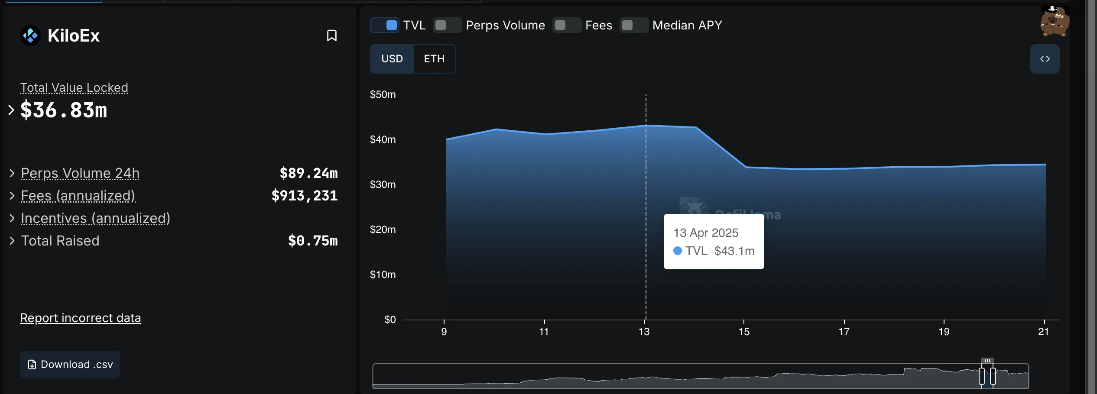Screen dimensions: 1097x394
Task: Expand the Total Raised row
Action: click(x=12, y=241)
